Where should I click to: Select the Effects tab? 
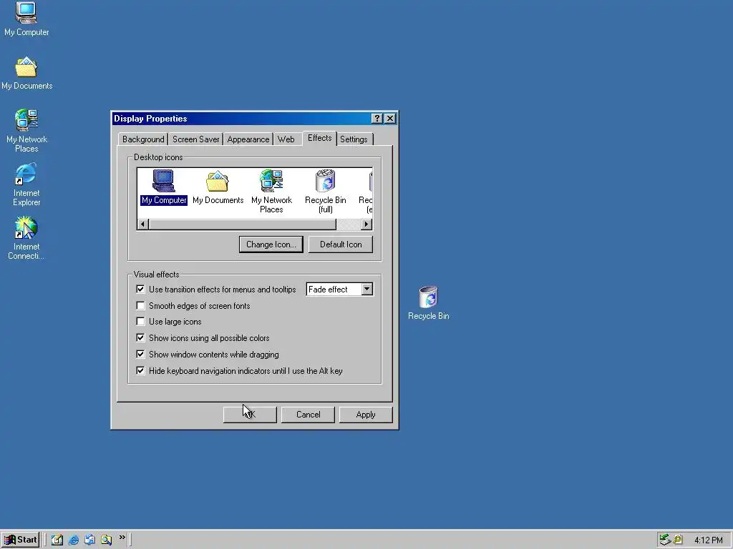click(x=320, y=138)
